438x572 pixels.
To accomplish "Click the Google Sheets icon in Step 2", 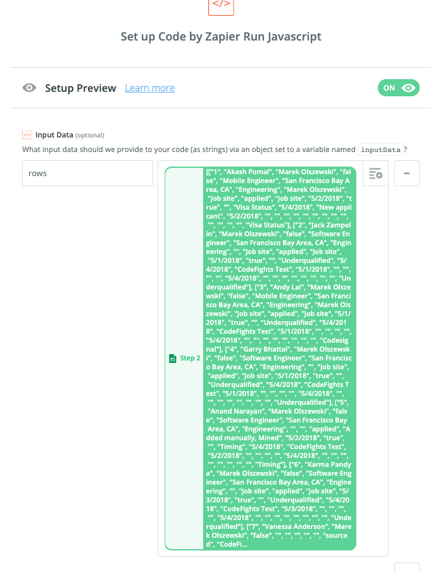I will point(172,358).
